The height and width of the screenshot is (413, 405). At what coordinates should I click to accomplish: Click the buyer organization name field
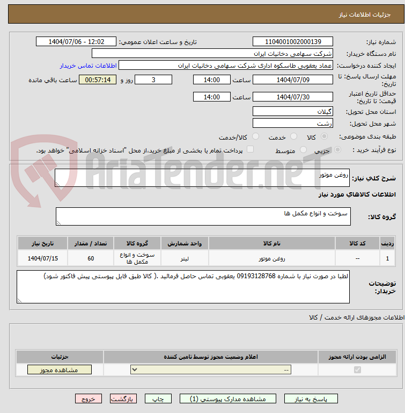tap(212, 54)
